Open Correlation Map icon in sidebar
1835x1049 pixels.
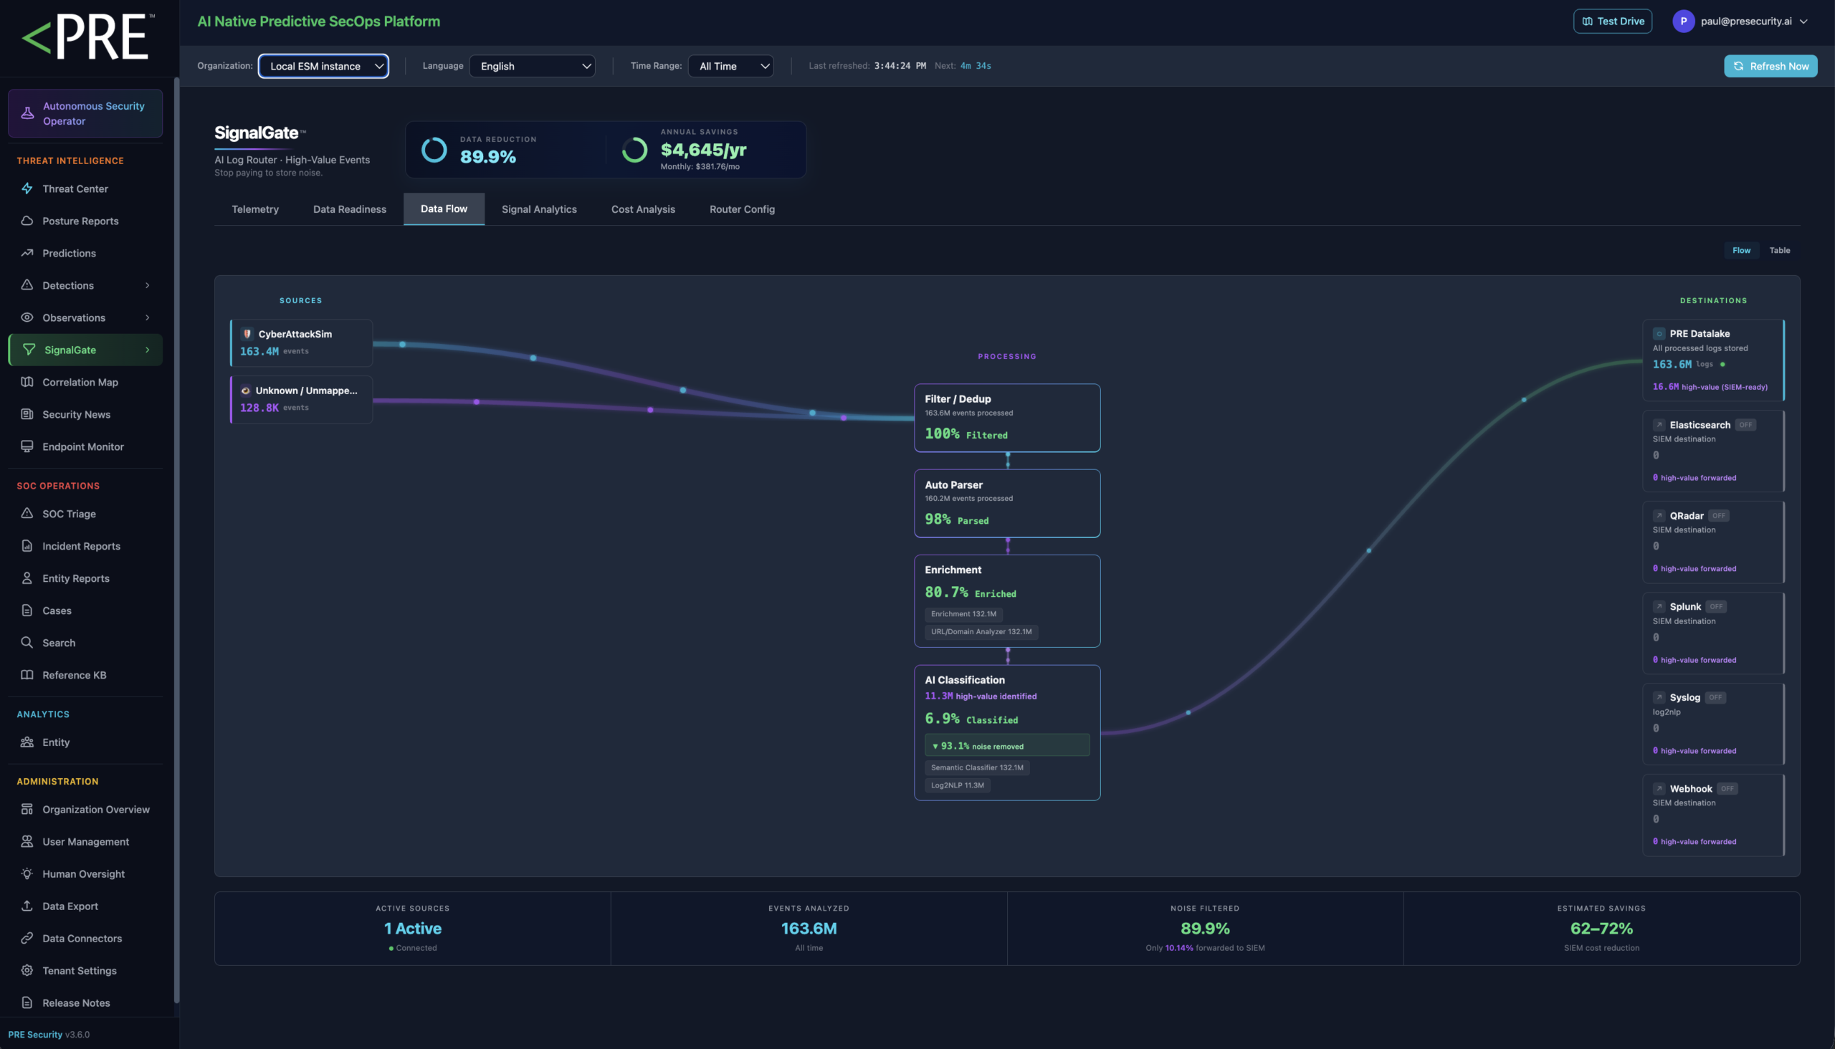pyautogui.click(x=27, y=382)
